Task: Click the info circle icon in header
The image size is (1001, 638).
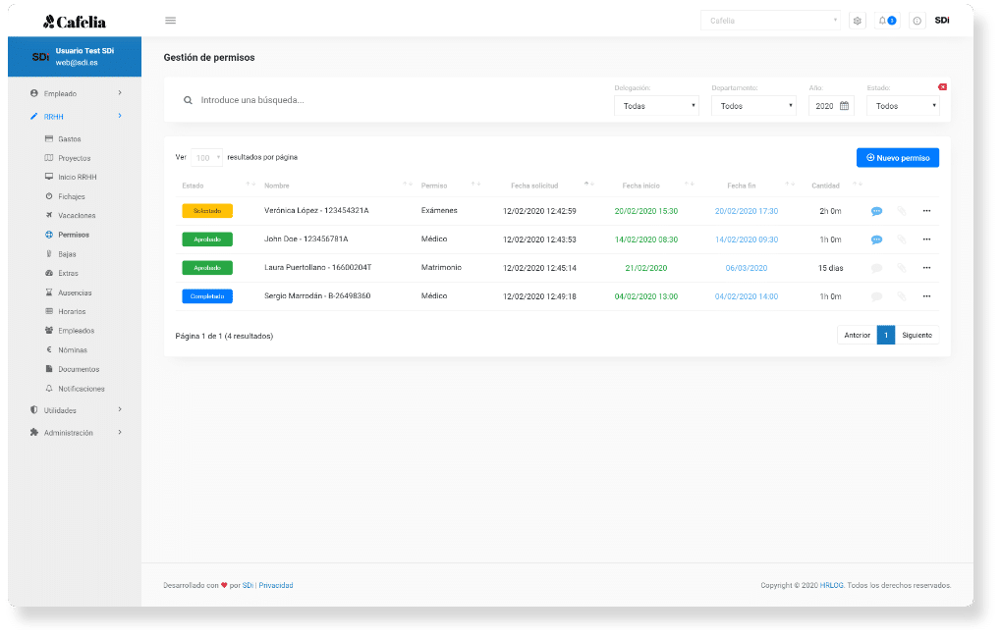Action: (917, 21)
